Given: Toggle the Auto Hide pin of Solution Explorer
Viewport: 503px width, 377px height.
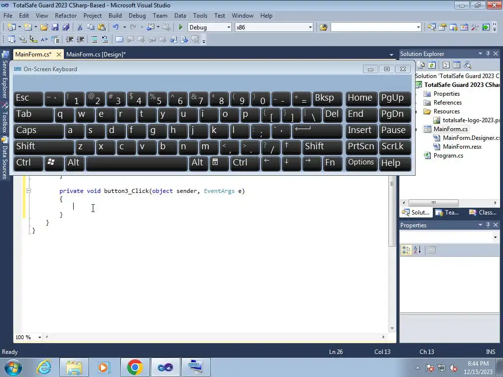Looking at the screenshot, I should click(x=488, y=54).
